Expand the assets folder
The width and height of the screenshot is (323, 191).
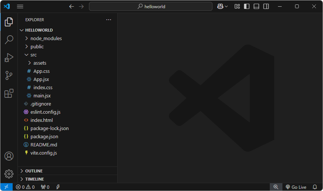tap(68, 63)
